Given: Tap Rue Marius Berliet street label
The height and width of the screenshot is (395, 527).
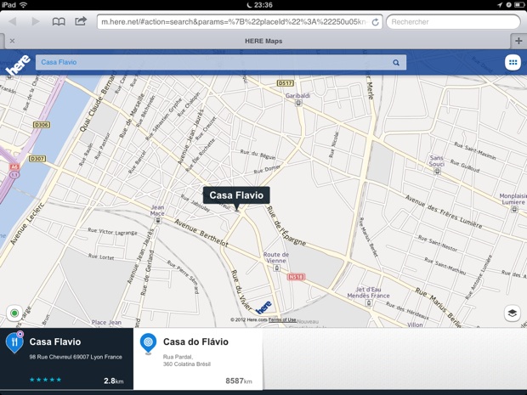Looking at the screenshot, I should pyautogui.click(x=439, y=308).
